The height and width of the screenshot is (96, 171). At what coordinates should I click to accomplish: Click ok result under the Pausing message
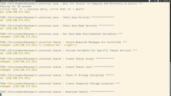tap(15, 12)
